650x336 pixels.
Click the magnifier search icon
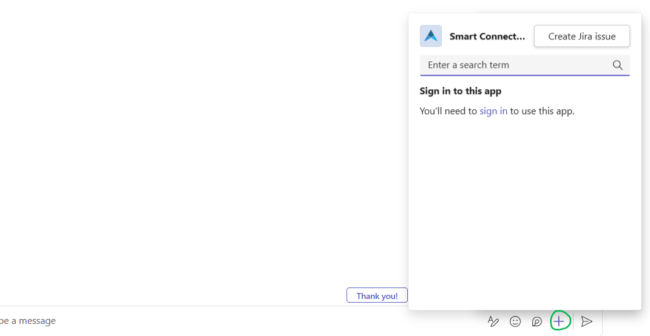pyautogui.click(x=617, y=65)
